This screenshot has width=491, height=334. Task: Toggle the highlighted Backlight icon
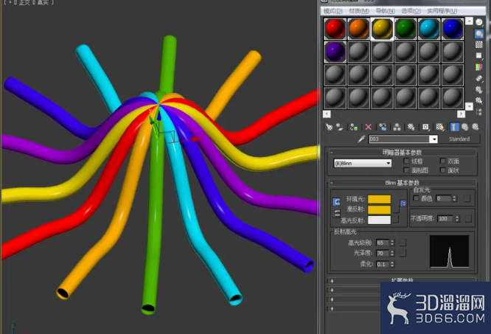[479, 33]
